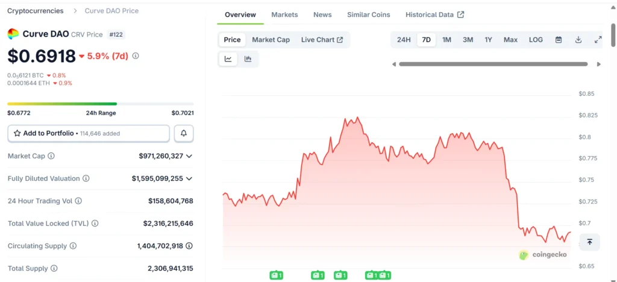Select the 3M time range

[468, 40]
